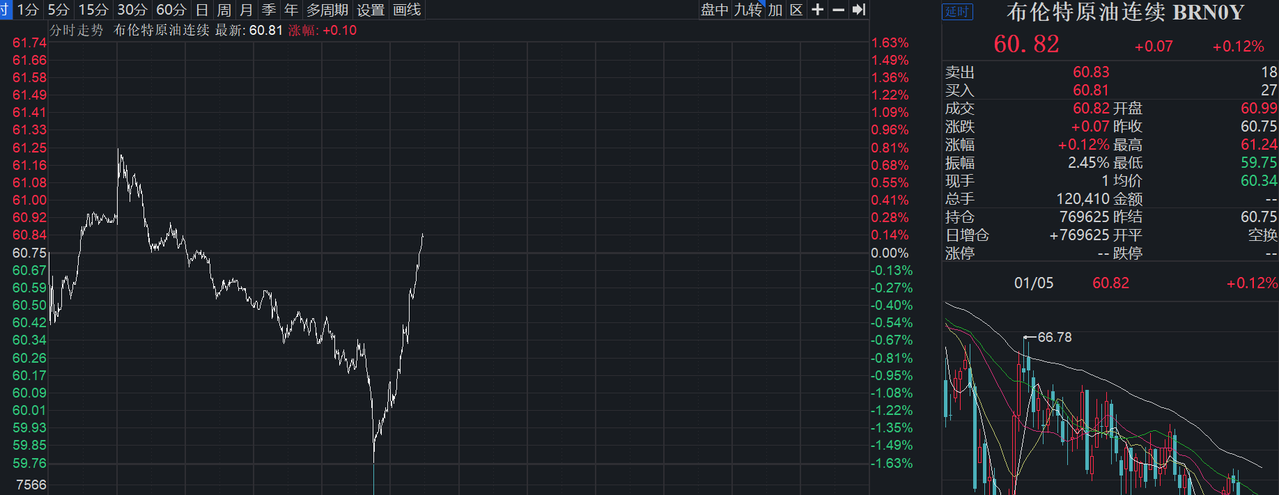Image resolution: width=1279 pixels, height=495 pixels.
Task: Click the 延时 delayed-quote badge
Action: click(x=957, y=12)
